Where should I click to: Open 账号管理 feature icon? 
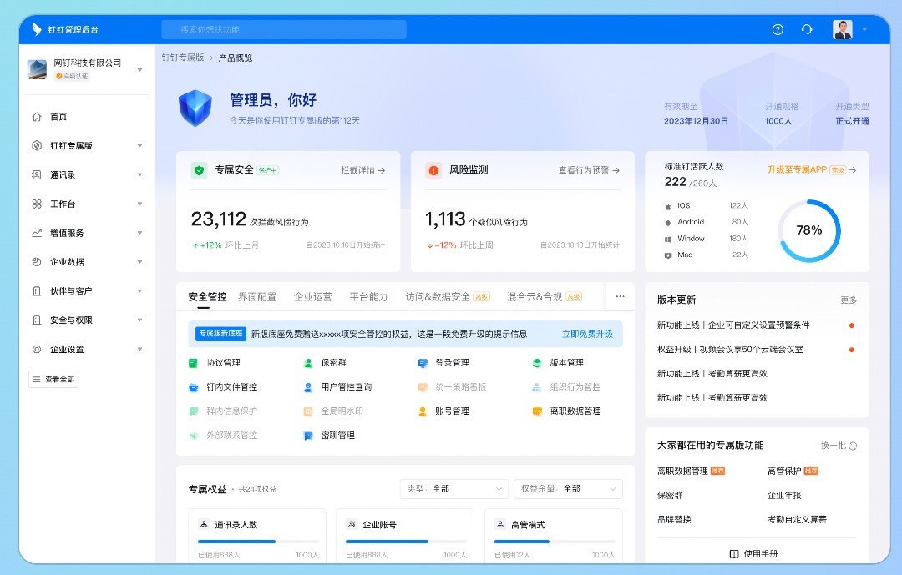tap(423, 411)
